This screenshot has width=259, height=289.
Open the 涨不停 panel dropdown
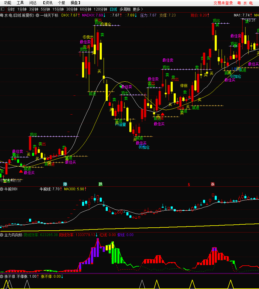point(2,276)
